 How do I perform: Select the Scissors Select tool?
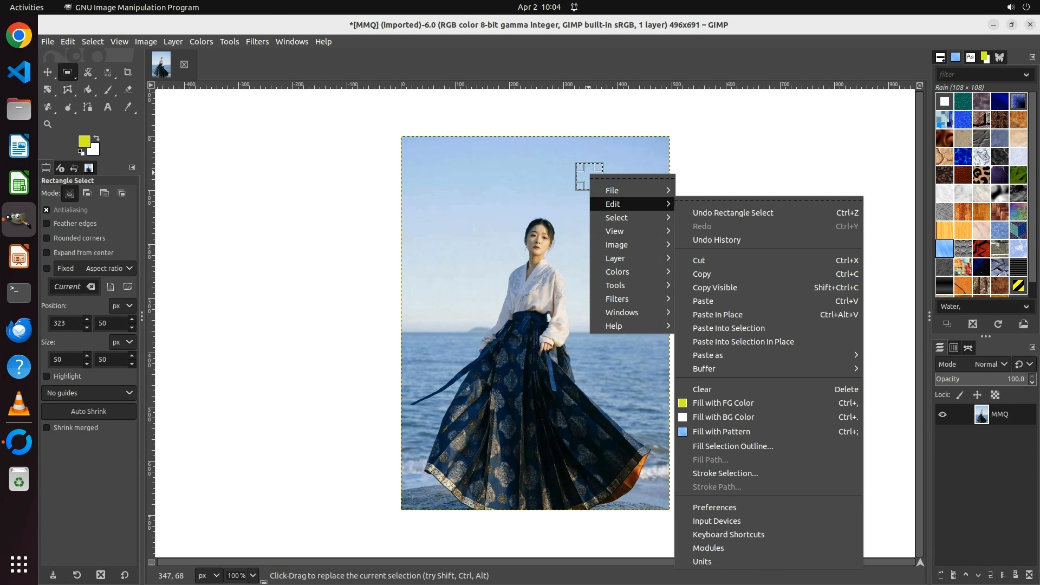[88, 72]
